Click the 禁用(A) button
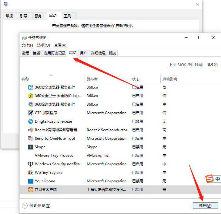The image size is (221, 214). [205, 205]
